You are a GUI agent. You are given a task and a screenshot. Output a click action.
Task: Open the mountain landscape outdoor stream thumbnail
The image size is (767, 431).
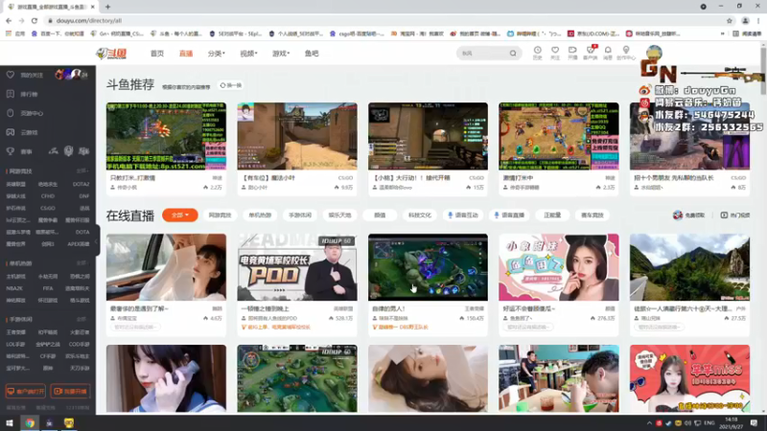(689, 267)
